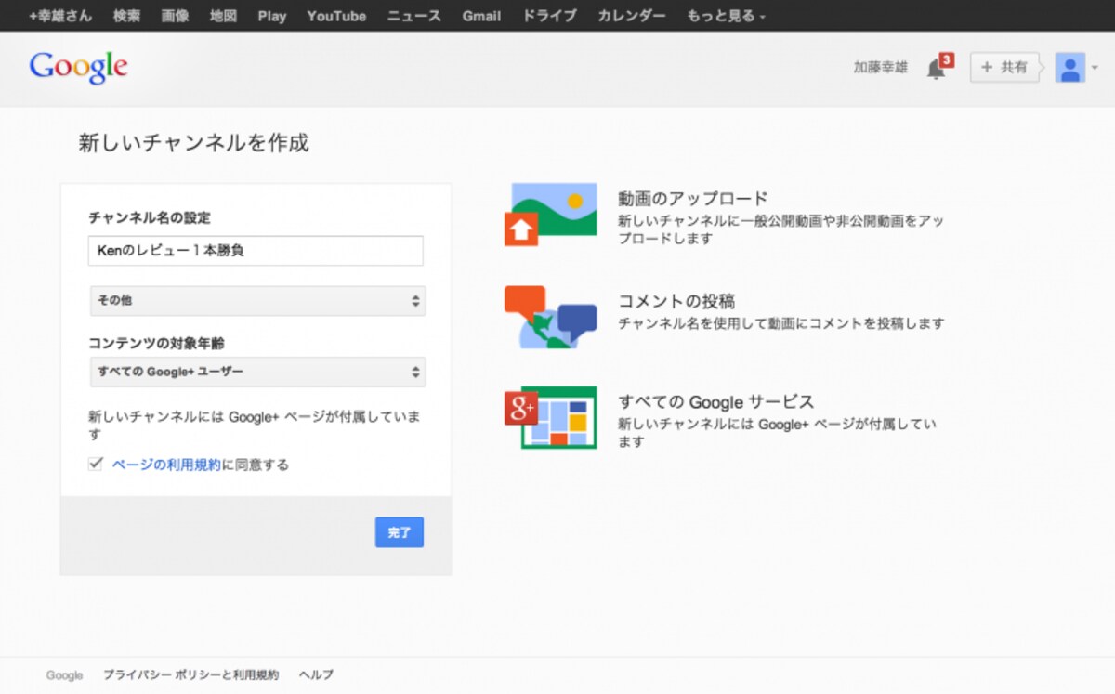Click the コンテンツの対象年齢 label
1115x694 pixels.
[156, 344]
